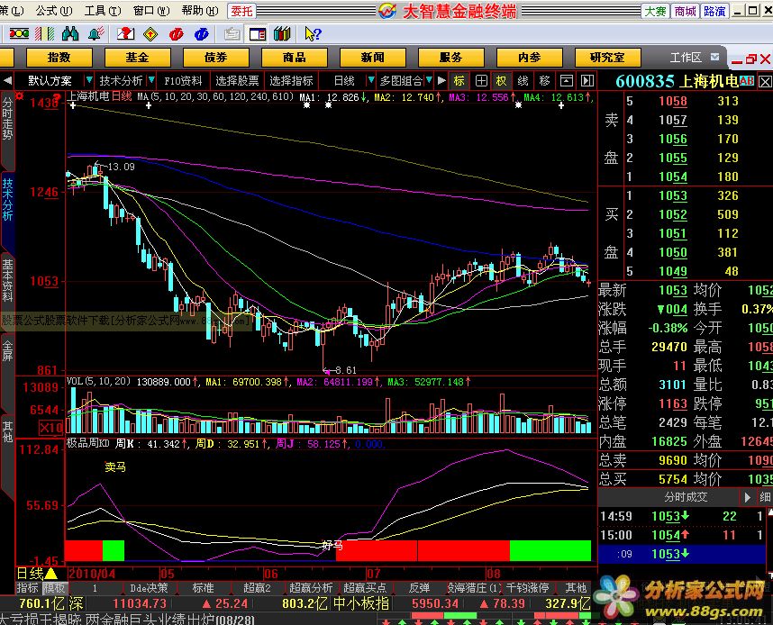This screenshot has width=773, height=625.
Task: Select the Dde决策 template tab
Action: click(149, 587)
